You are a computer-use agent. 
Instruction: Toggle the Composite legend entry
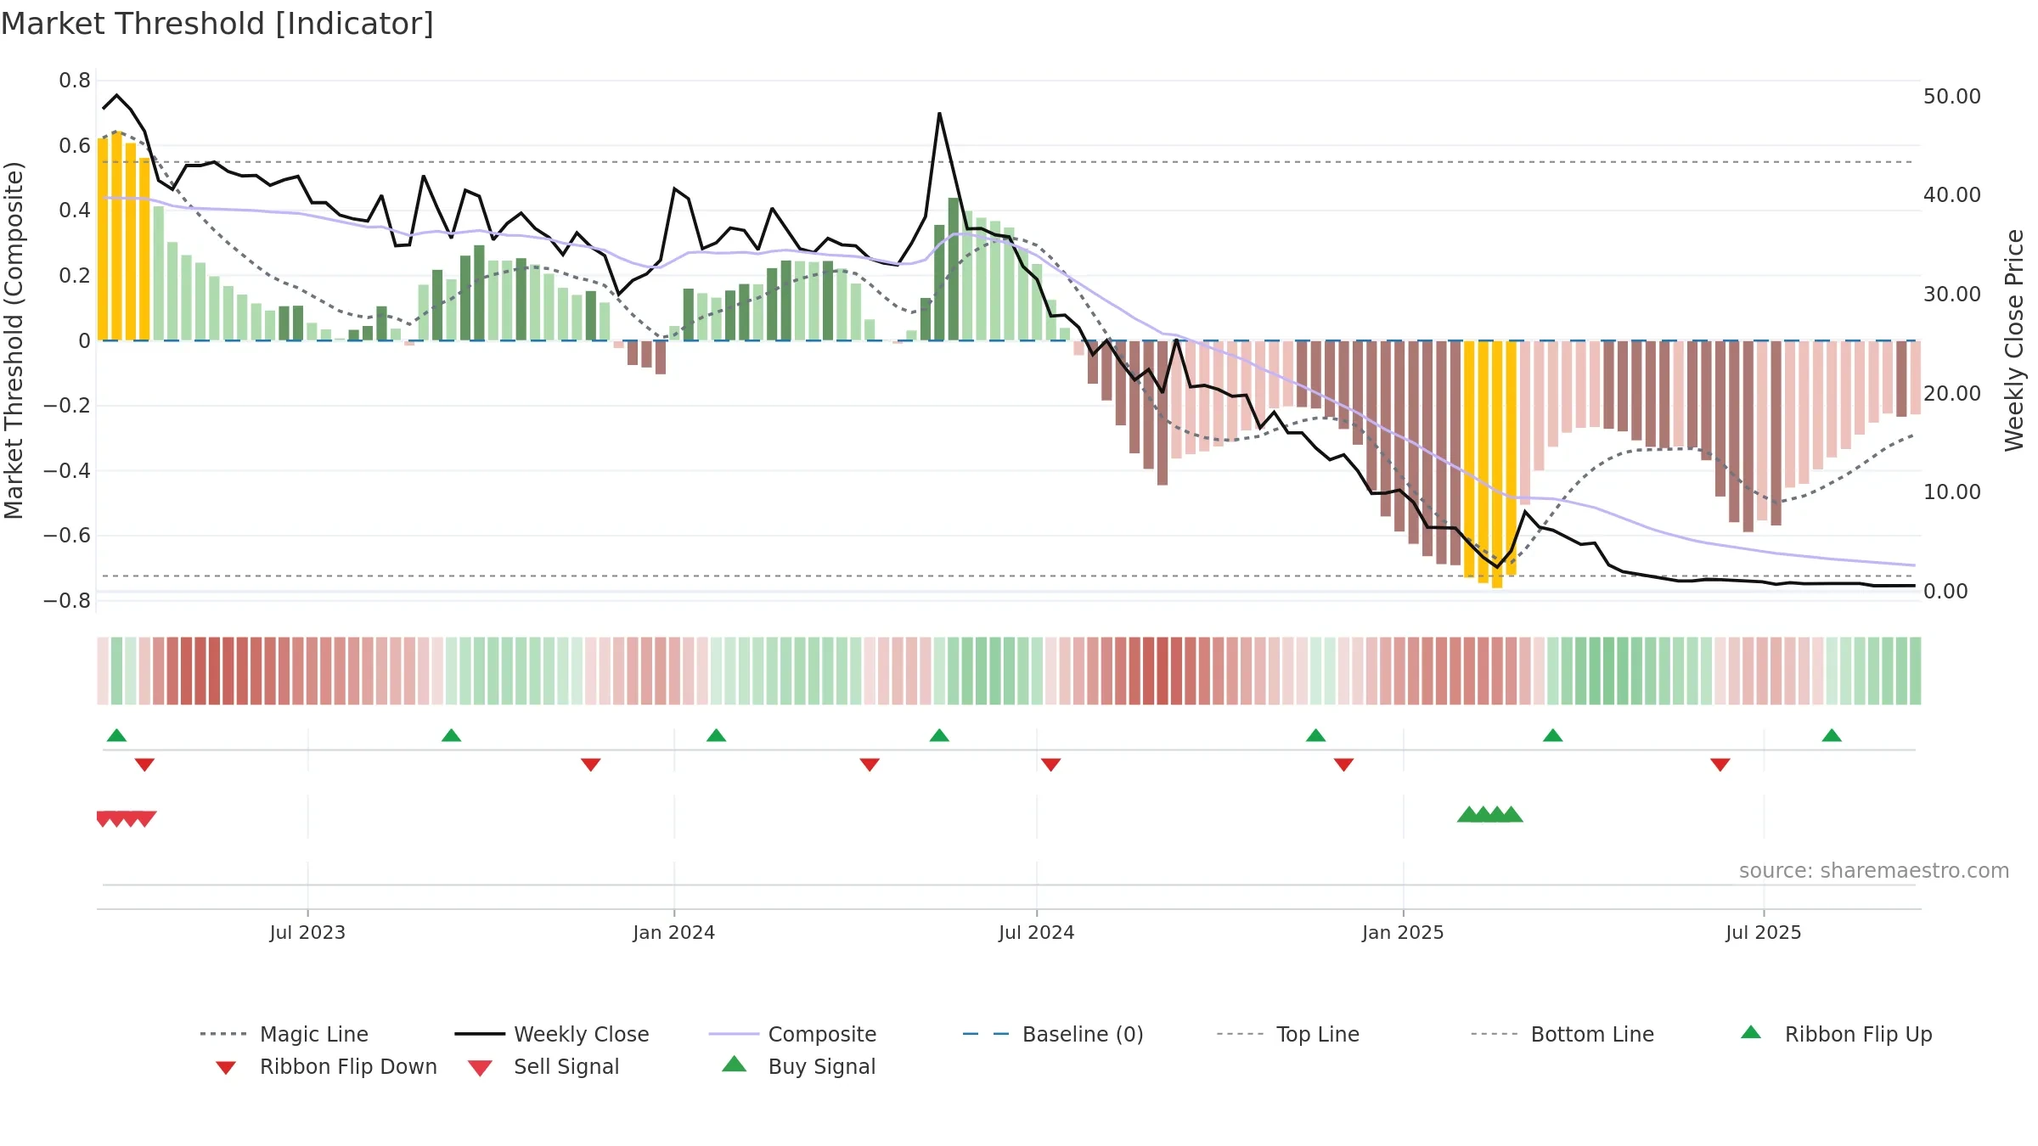tap(792, 1034)
